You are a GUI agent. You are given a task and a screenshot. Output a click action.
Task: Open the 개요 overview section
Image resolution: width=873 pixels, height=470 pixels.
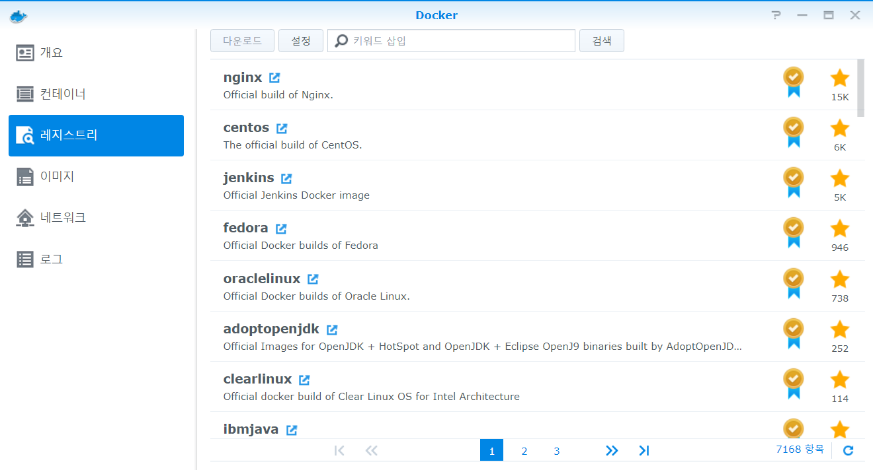click(96, 53)
